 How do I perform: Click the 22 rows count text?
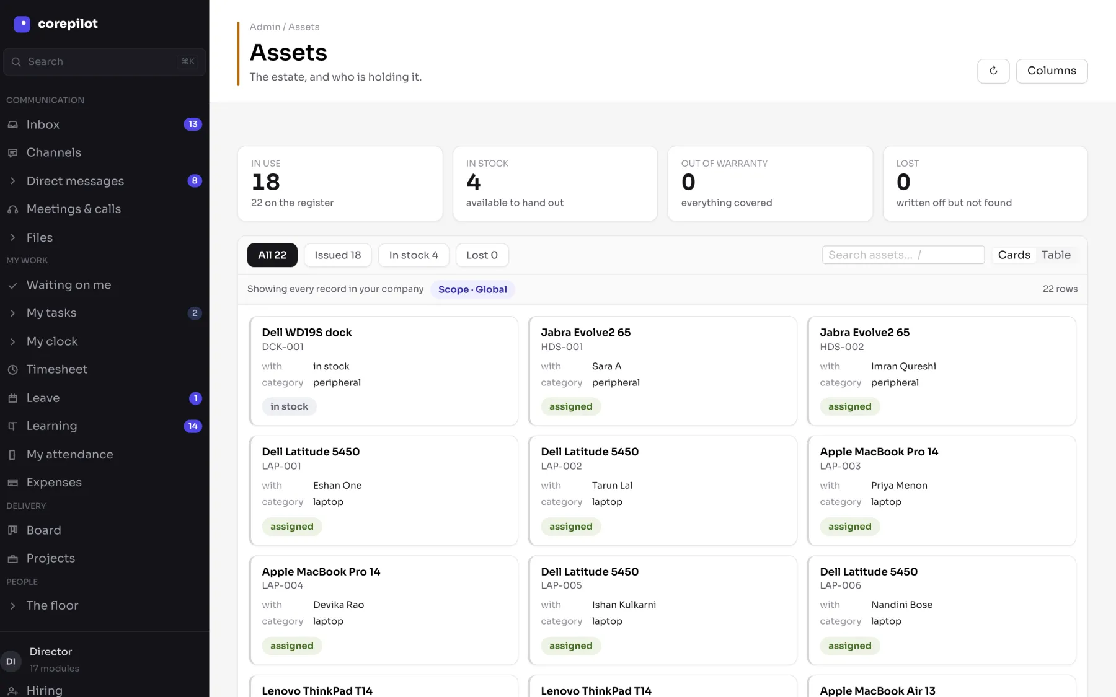click(x=1060, y=289)
